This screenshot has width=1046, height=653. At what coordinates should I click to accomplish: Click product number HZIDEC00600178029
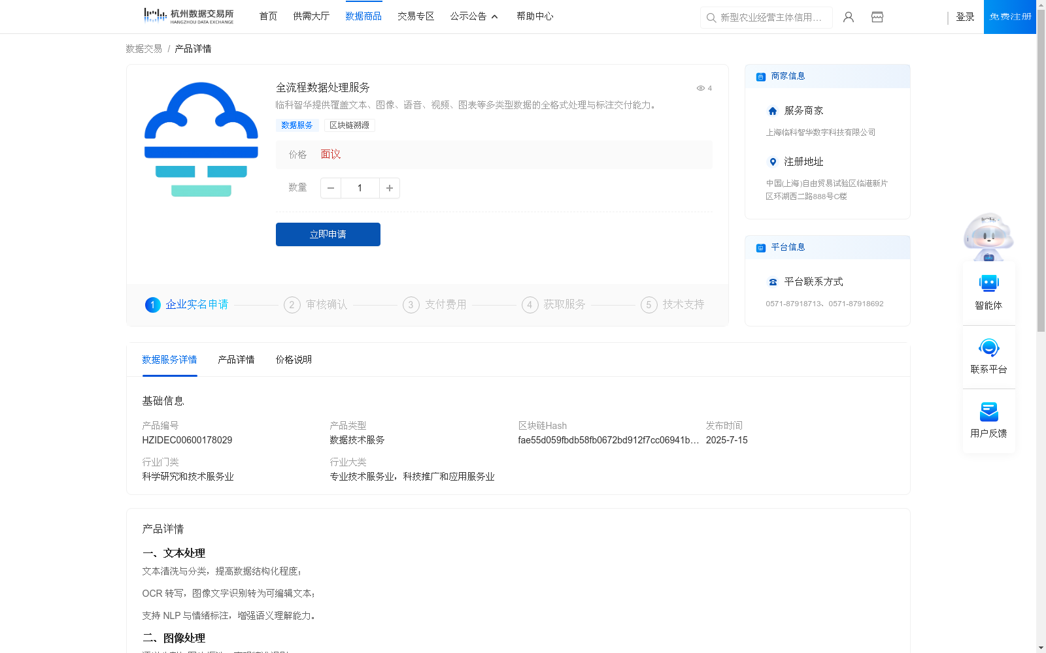(x=187, y=440)
